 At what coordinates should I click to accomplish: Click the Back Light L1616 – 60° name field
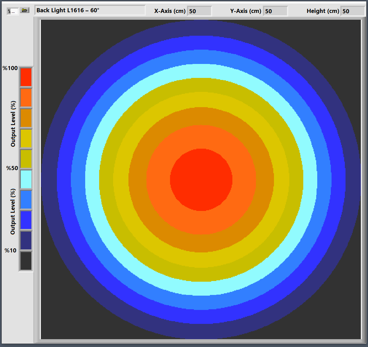(90, 10)
